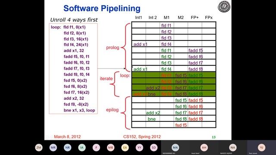Select participant avatar MB

coord(110,147)
